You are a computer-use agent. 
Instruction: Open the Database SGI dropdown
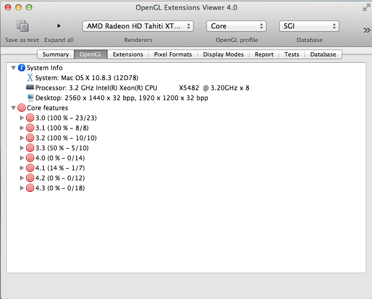[309, 26]
